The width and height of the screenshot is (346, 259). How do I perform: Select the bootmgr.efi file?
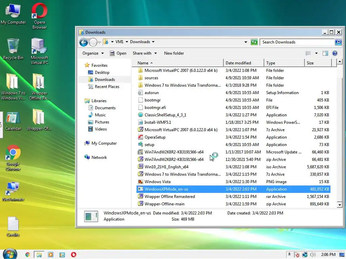point(233,108)
